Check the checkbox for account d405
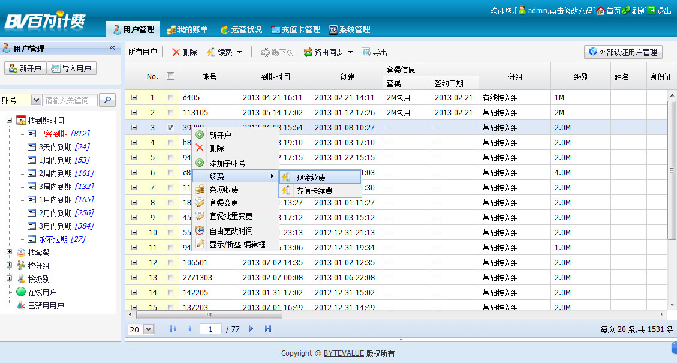The image size is (677, 363). pos(170,97)
